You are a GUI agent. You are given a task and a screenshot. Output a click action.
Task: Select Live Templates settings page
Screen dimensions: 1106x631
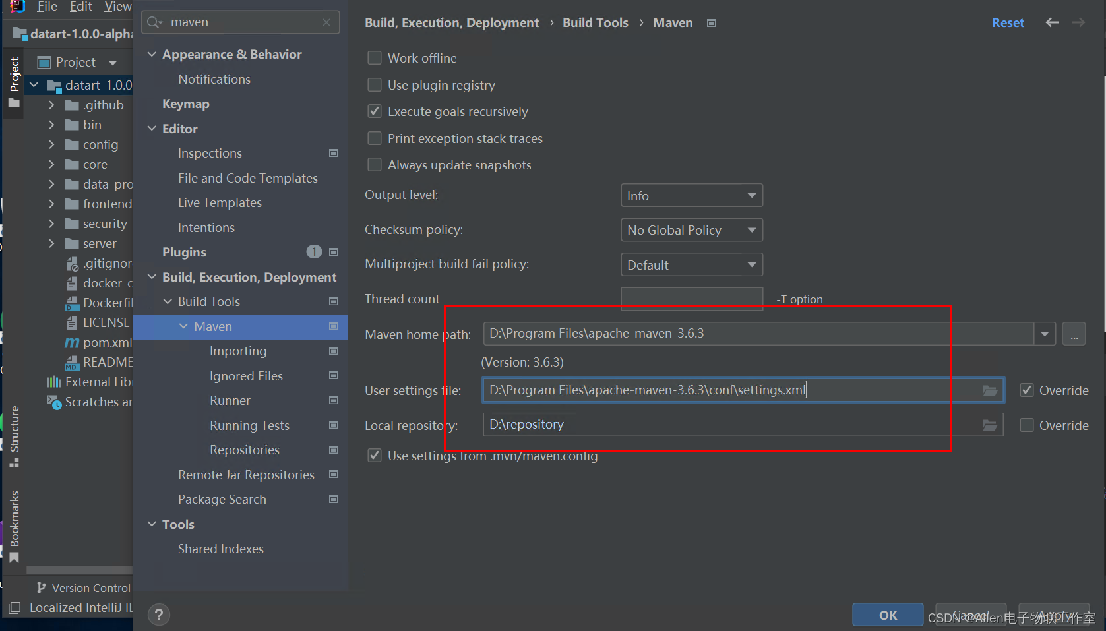pos(220,202)
